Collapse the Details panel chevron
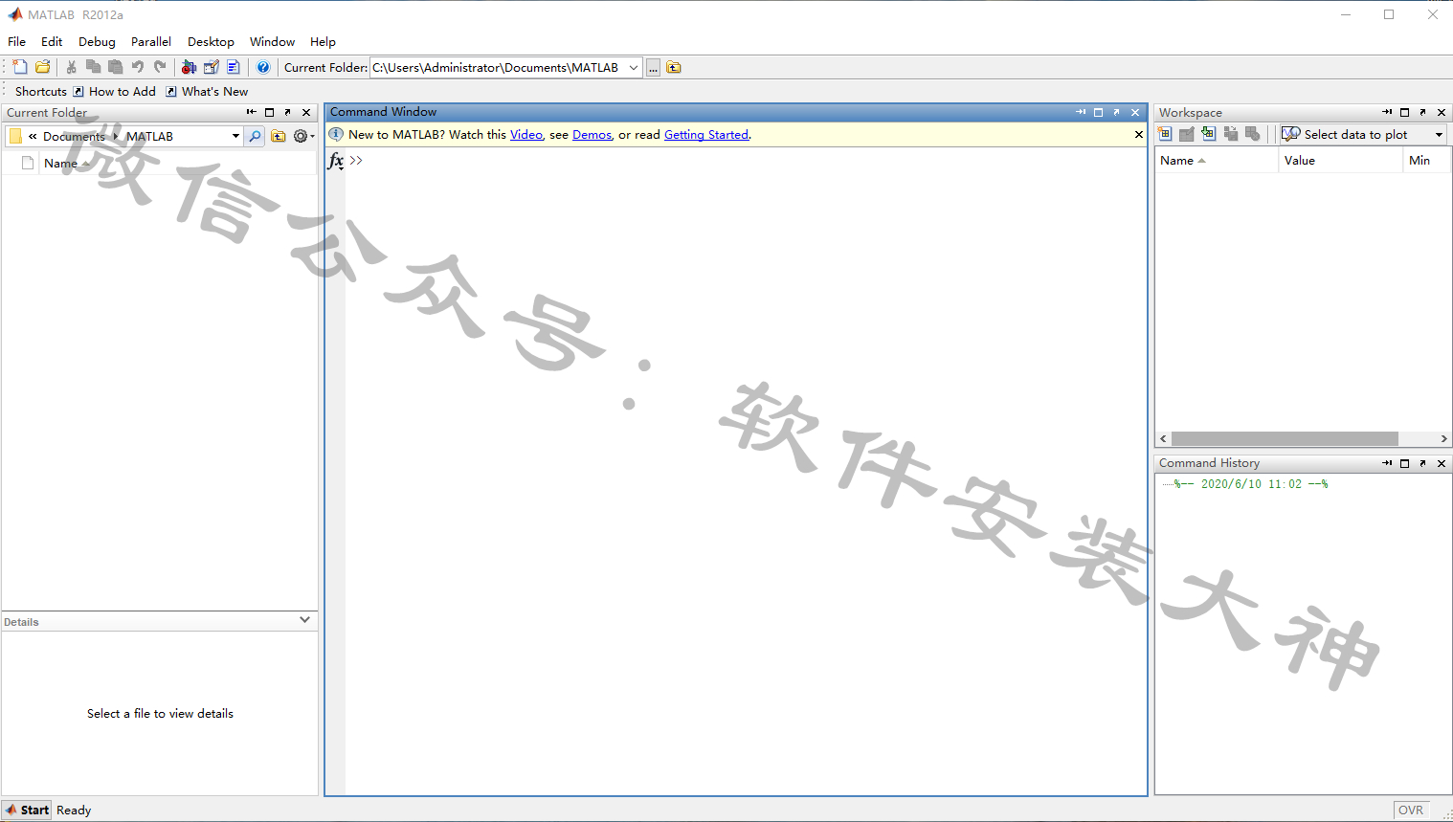The height and width of the screenshot is (822, 1453). pyautogui.click(x=304, y=620)
